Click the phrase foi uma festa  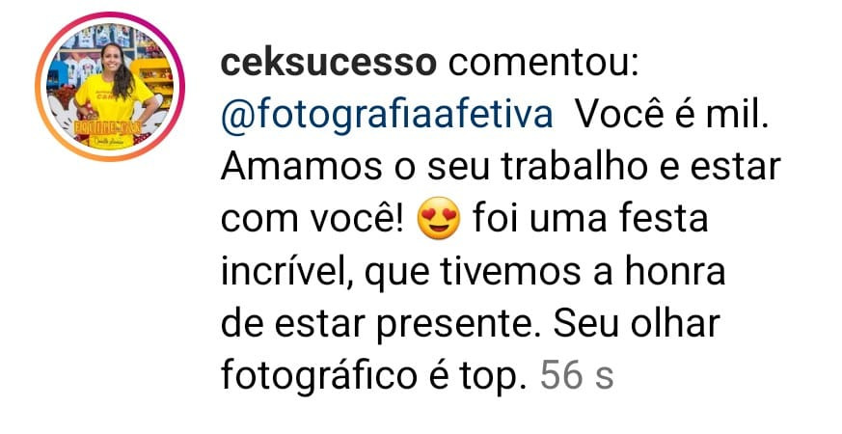click(x=590, y=218)
